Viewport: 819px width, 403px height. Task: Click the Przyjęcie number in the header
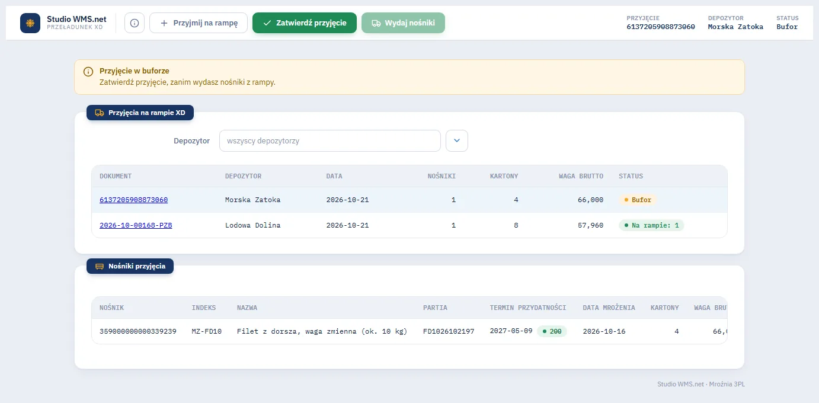(x=661, y=27)
